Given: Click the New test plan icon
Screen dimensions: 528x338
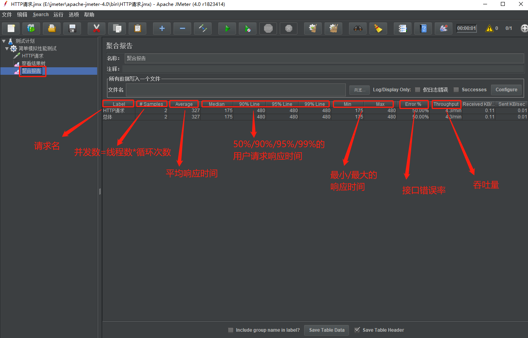Looking at the screenshot, I should click(11, 28).
